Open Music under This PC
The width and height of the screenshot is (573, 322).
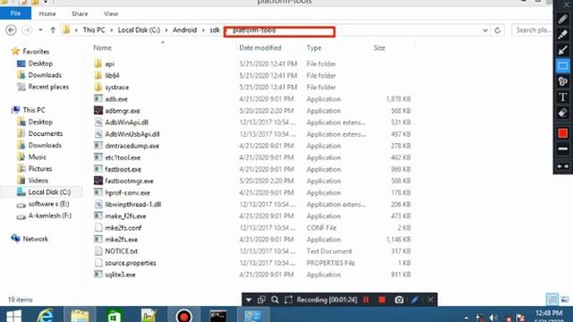37,157
